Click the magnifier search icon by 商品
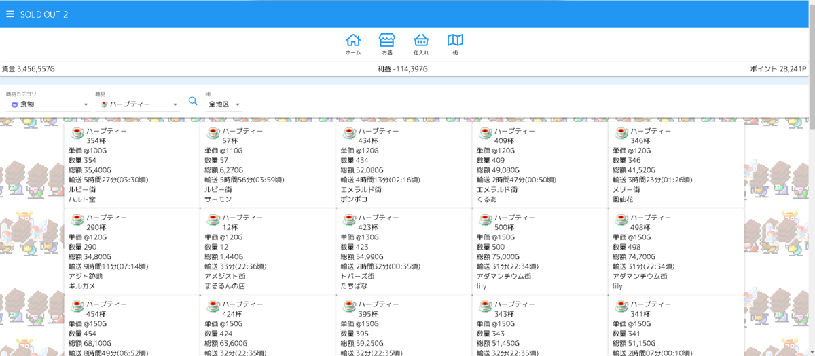 (193, 101)
